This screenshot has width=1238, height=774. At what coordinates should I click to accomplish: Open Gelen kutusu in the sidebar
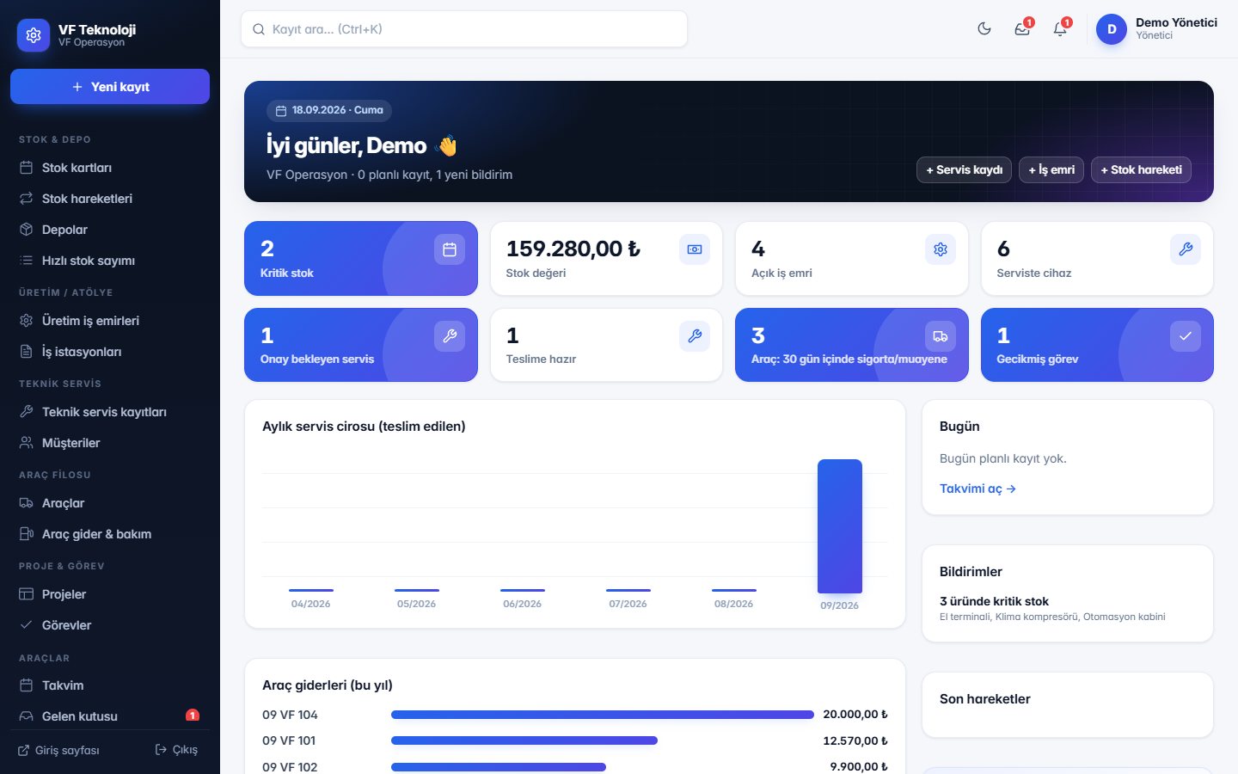(110, 716)
